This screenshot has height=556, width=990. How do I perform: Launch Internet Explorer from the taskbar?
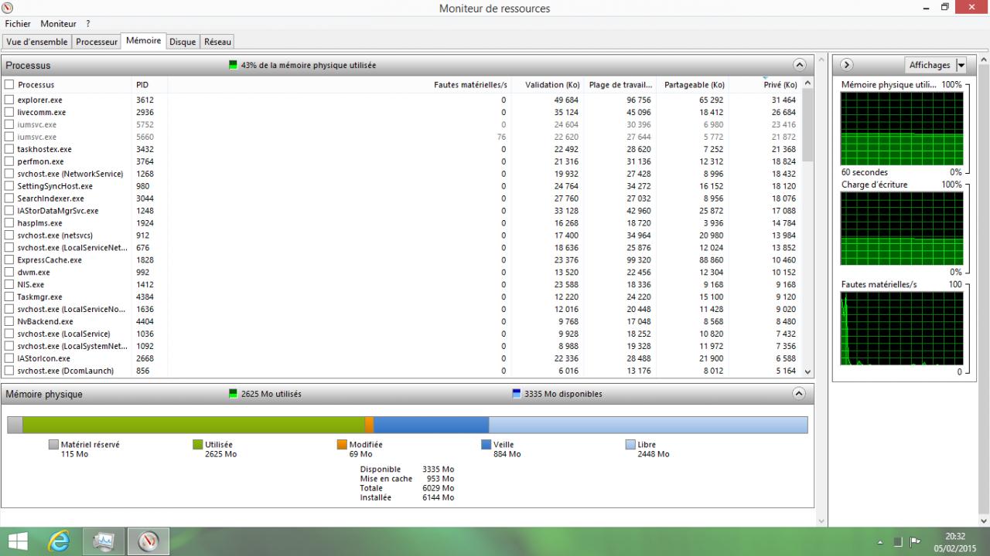(x=59, y=542)
